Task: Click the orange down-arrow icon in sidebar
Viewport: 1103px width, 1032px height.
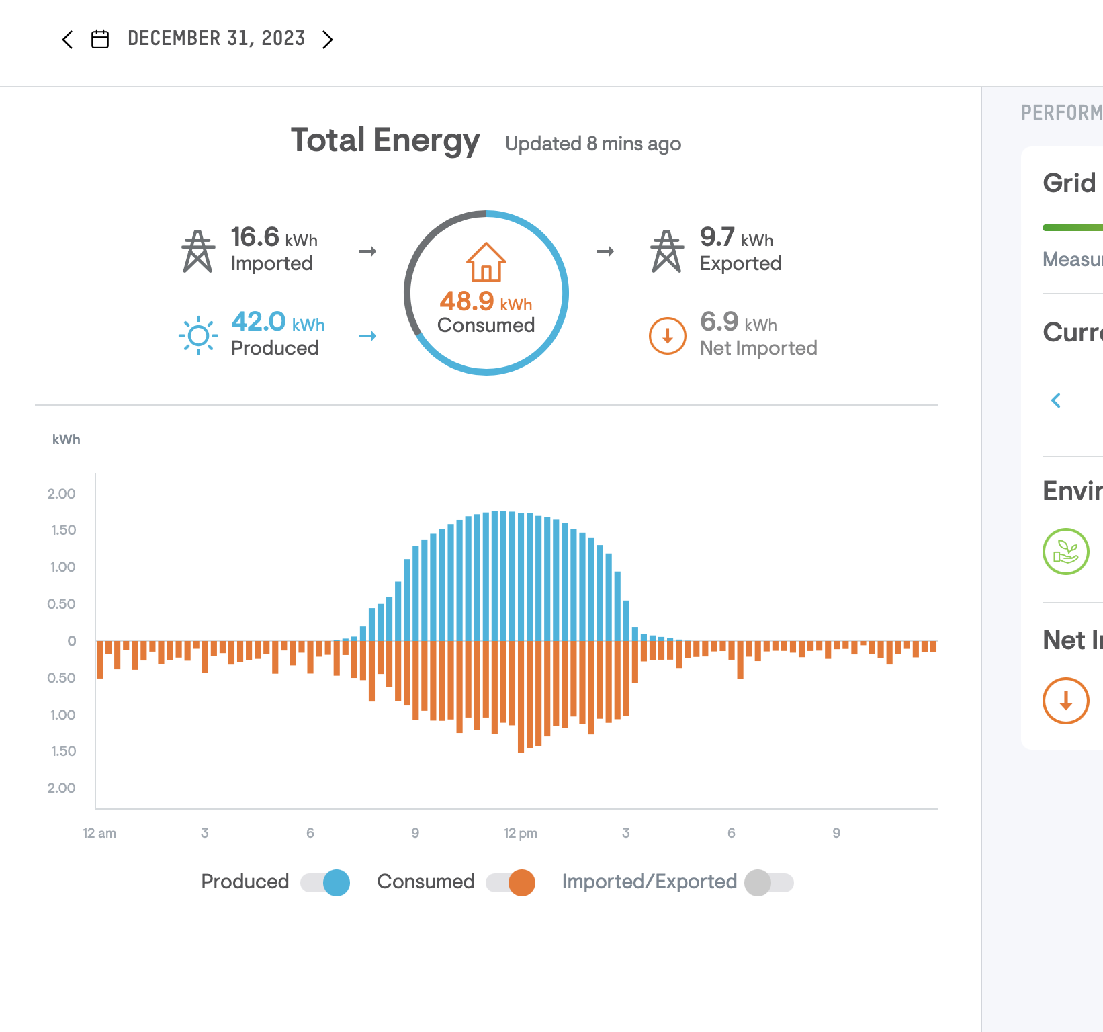Action: [x=1065, y=701]
